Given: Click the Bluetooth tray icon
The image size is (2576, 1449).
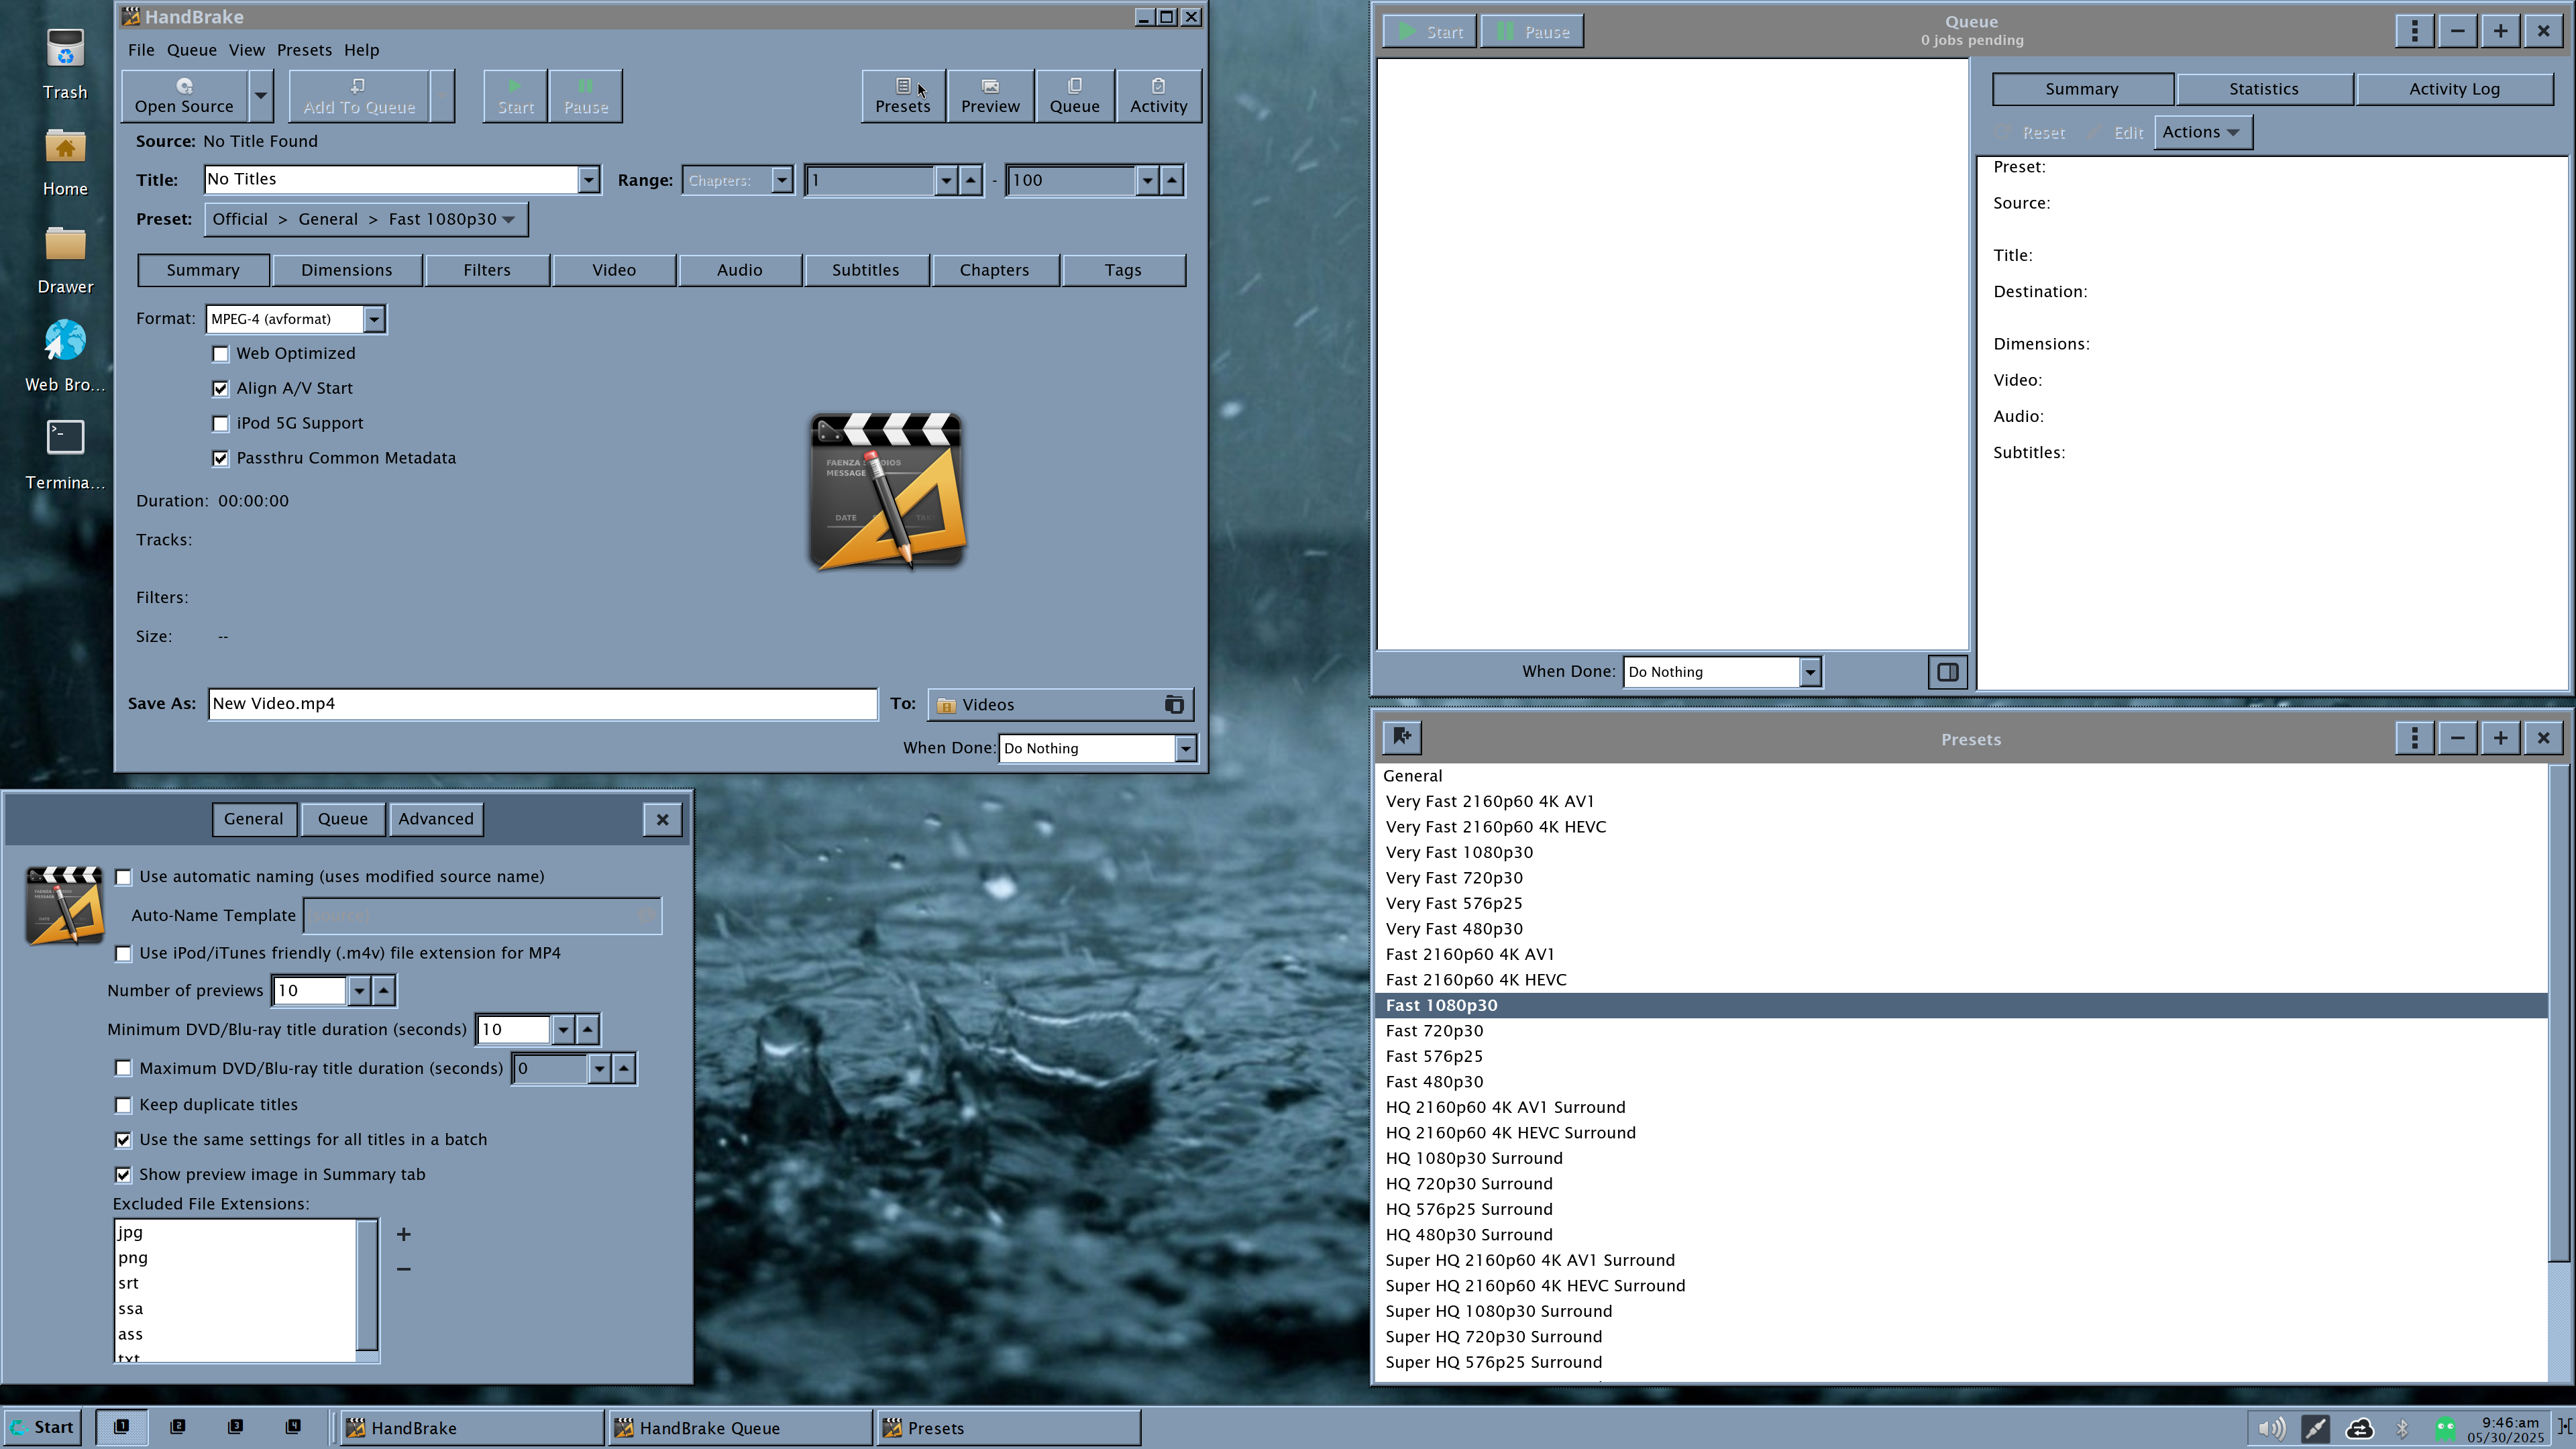Looking at the screenshot, I should (x=2402, y=1428).
